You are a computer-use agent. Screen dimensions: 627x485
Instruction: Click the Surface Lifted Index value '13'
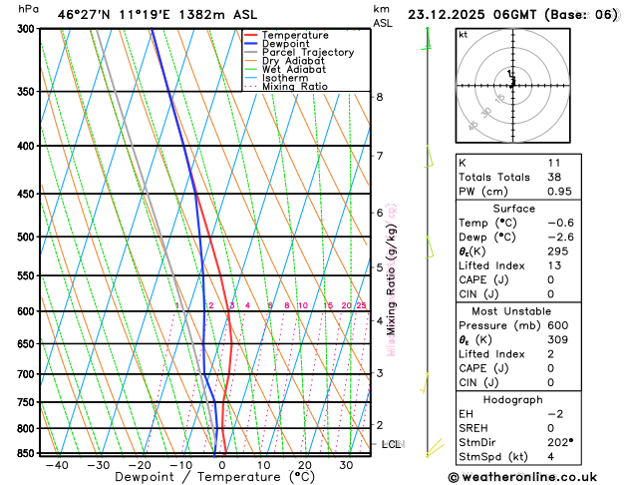click(x=554, y=265)
